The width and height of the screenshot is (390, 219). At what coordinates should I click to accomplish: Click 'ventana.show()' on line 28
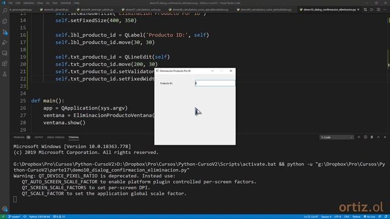[65, 123]
